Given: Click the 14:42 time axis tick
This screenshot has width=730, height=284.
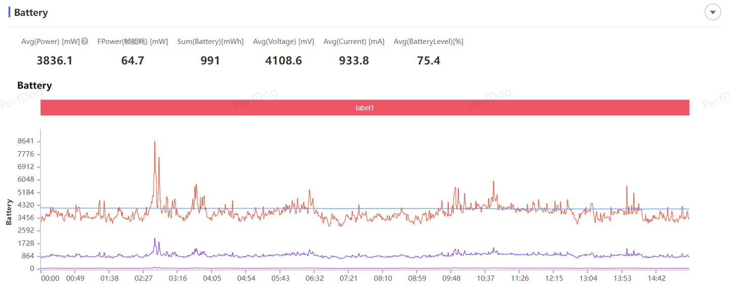Looking at the screenshot, I should pos(656,278).
